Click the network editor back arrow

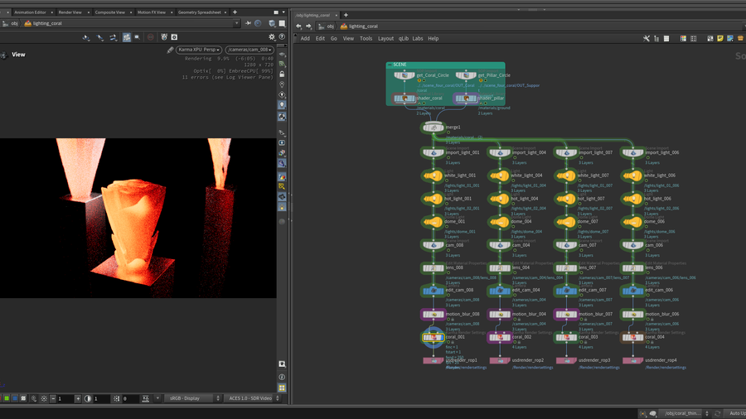pos(298,26)
